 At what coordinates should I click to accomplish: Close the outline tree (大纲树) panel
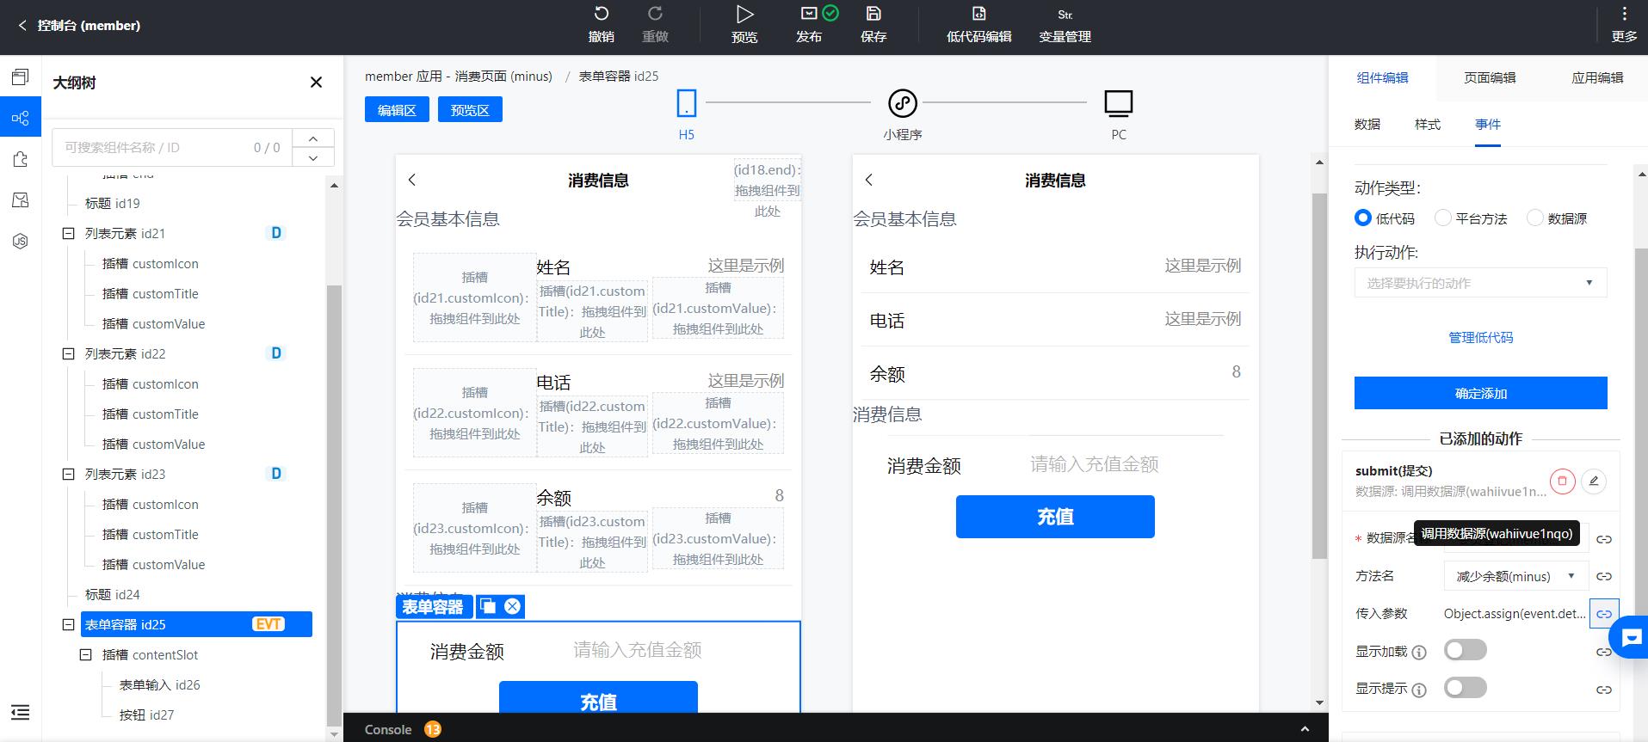pos(316,83)
